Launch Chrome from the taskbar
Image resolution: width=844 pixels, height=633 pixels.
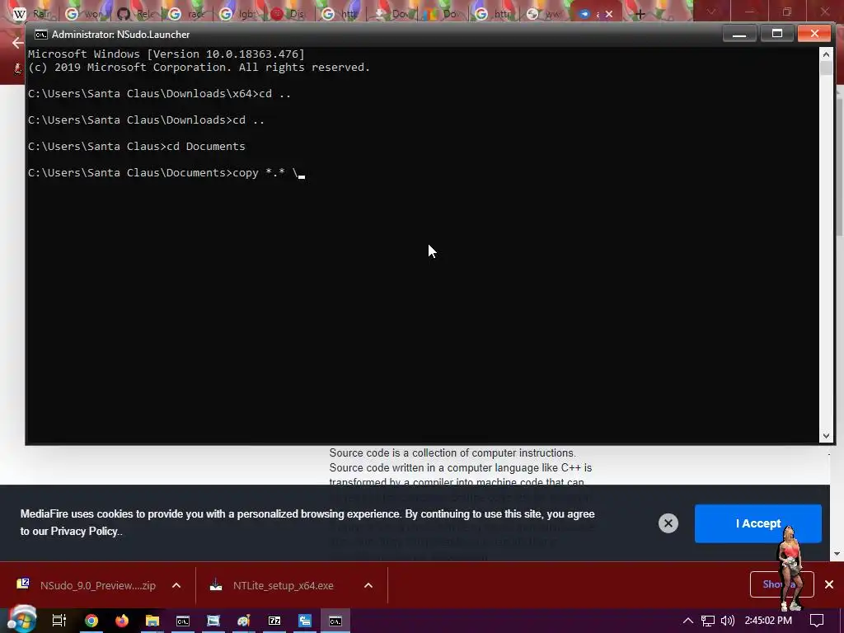[91, 621]
